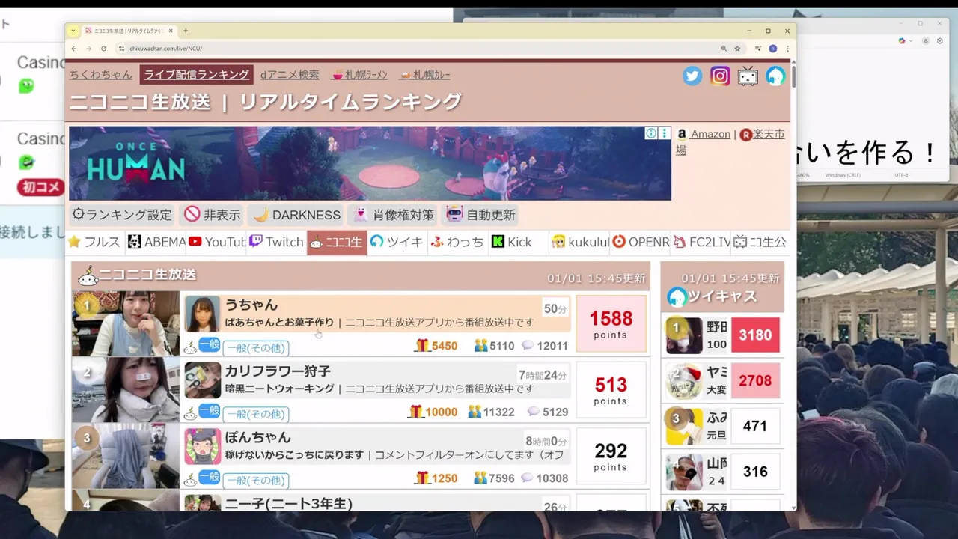Click the small avatar icon of ぽんちゃん
Screen dimensions: 958x539
point(202,446)
